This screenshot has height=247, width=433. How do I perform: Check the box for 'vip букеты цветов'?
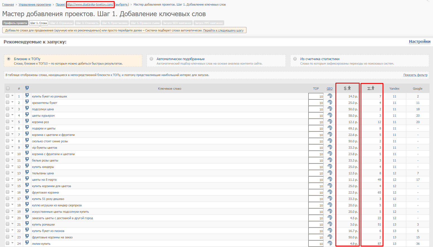pos(8,147)
